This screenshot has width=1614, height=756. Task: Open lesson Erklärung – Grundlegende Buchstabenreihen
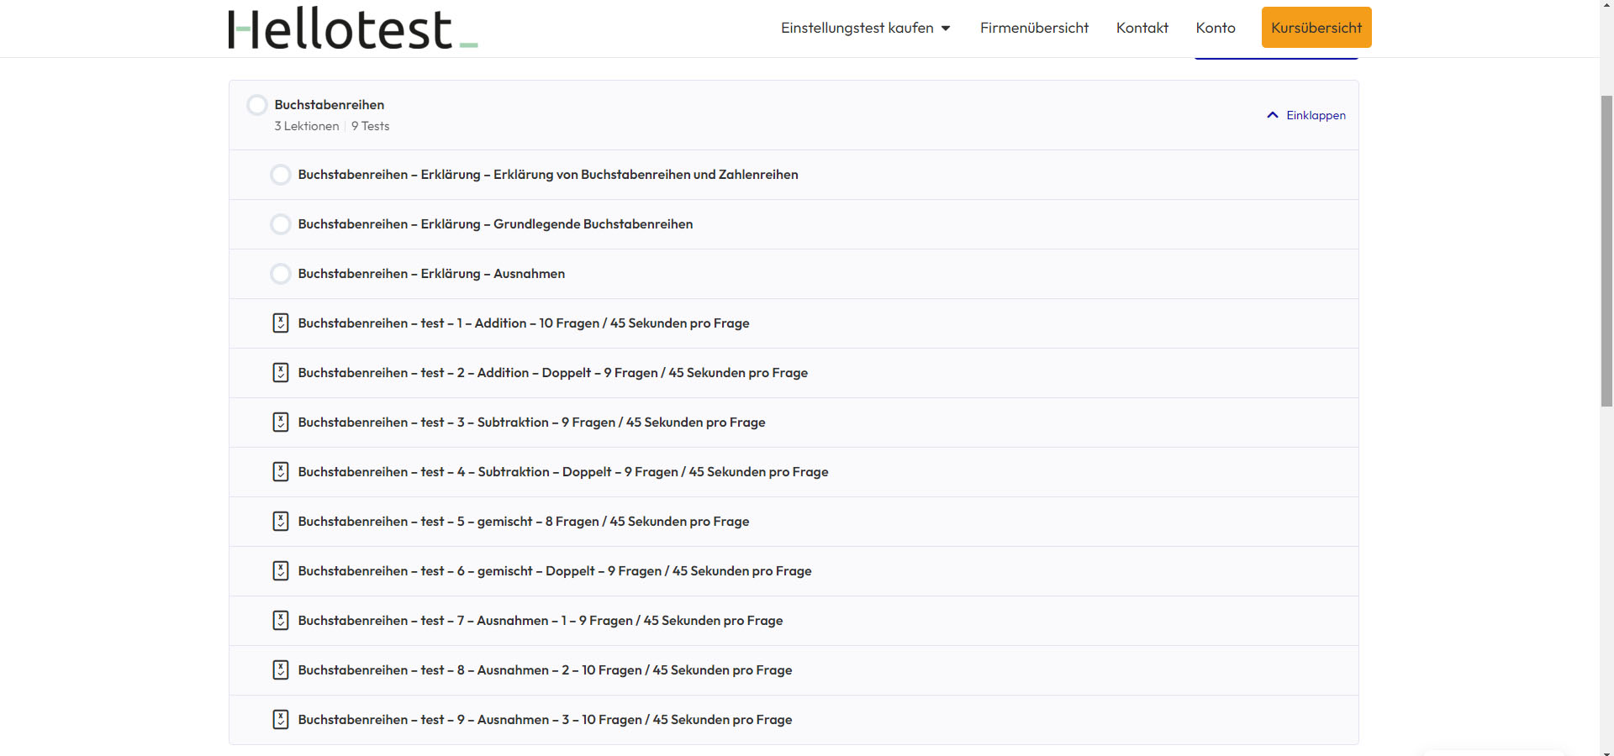pos(495,224)
